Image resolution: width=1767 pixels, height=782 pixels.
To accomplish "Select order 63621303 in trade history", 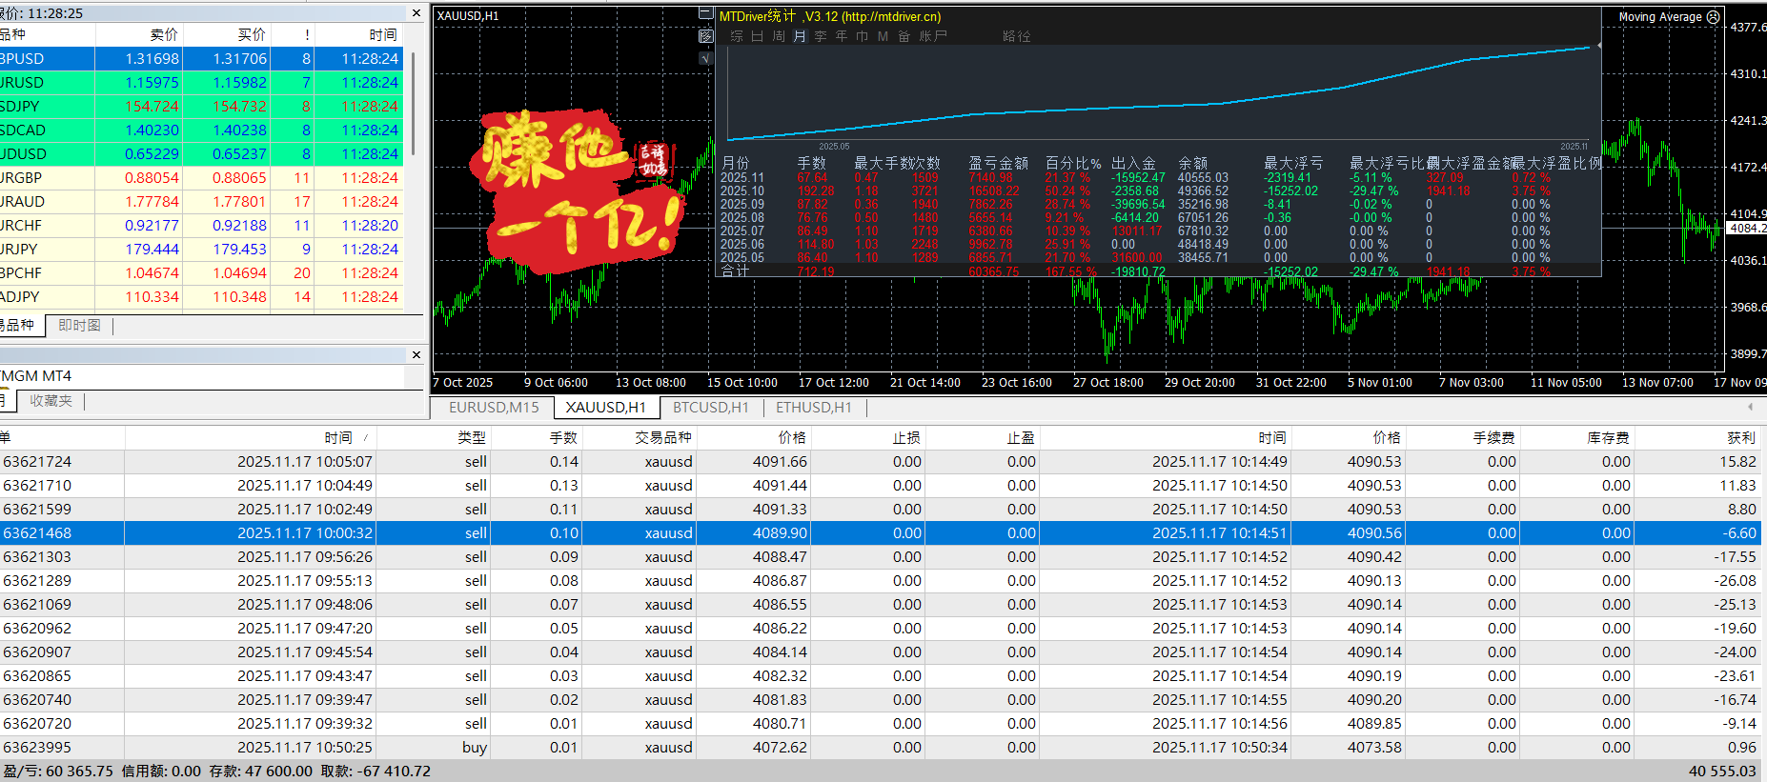I will click(x=881, y=557).
